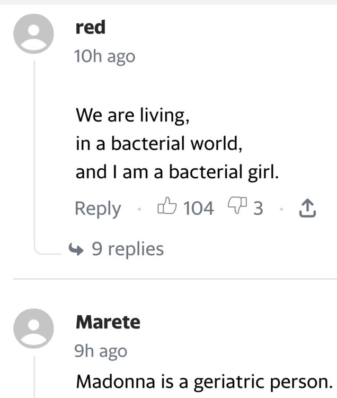Click the "in a bacterial world," line

click(159, 144)
